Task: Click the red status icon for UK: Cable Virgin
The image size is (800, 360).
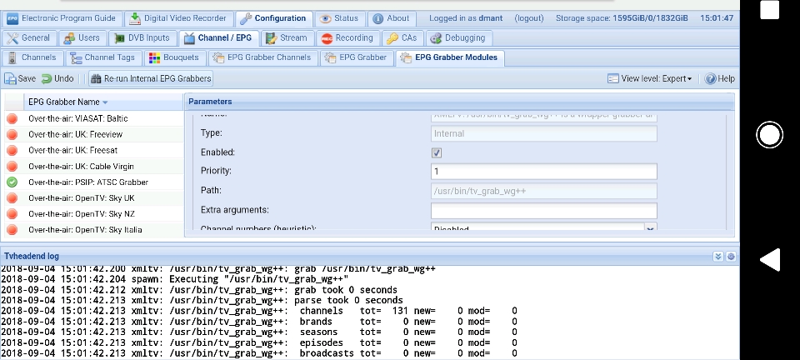Action: [x=12, y=166]
